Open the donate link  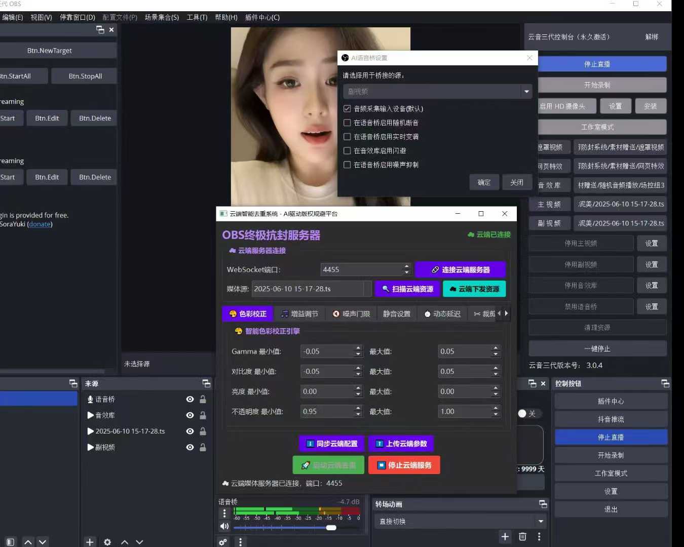(40, 224)
